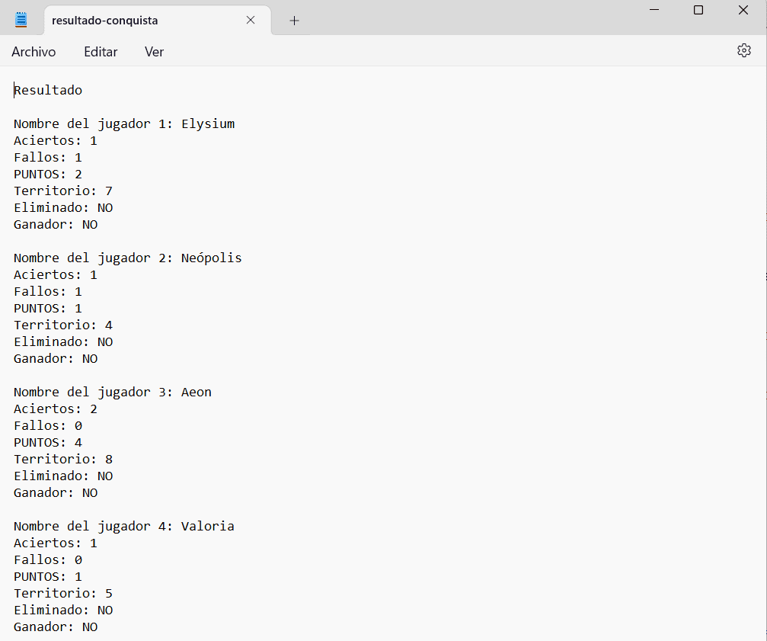Click 'Territorio: 7' line
The width and height of the screenshot is (767, 641).
tap(63, 191)
